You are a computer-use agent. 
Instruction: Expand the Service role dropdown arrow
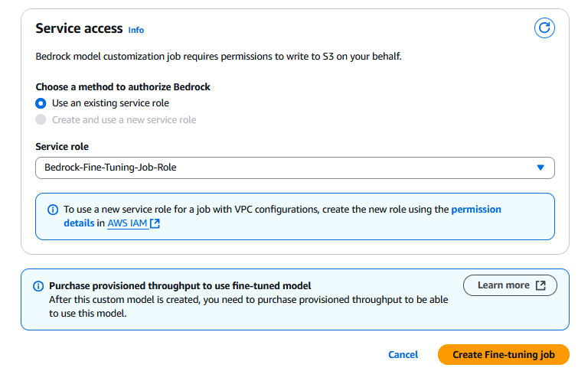pyautogui.click(x=540, y=168)
